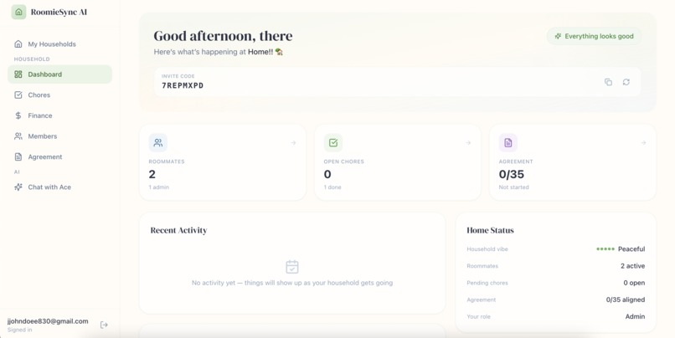Click the invite code 7REPMXPD text
This screenshot has height=338, width=675.
click(x=183, y=85)
